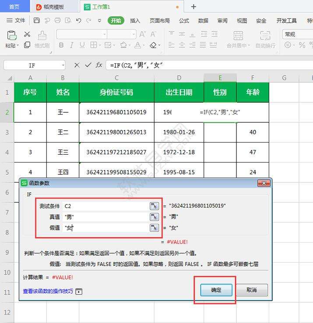This screenshot has height=323, width=313.
Task: Expand the quick access toolbar customize arrow
Action: coord(99,21)
